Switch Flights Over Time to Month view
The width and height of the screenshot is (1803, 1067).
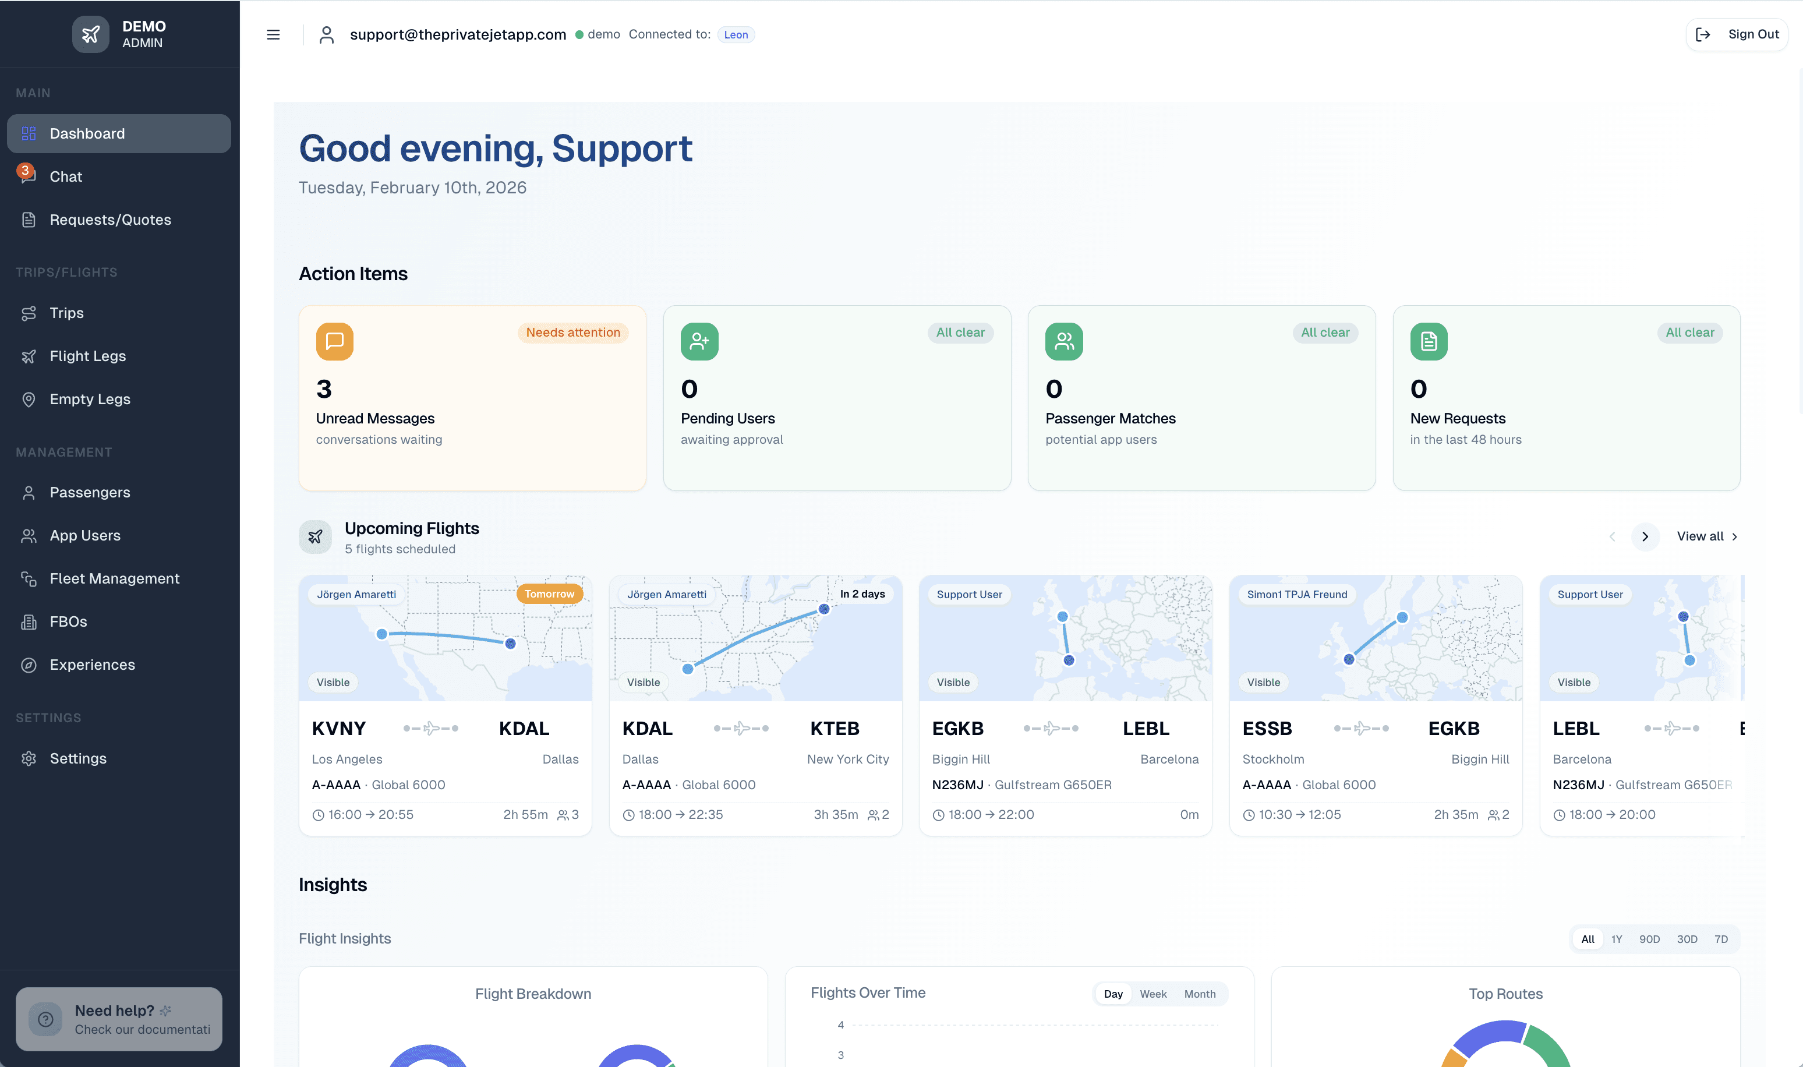point(1200,994)
